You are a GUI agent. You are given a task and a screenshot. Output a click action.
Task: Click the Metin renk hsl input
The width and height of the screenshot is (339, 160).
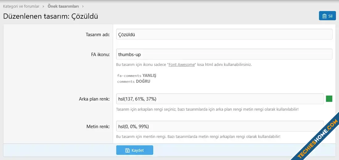coord(220,126)
